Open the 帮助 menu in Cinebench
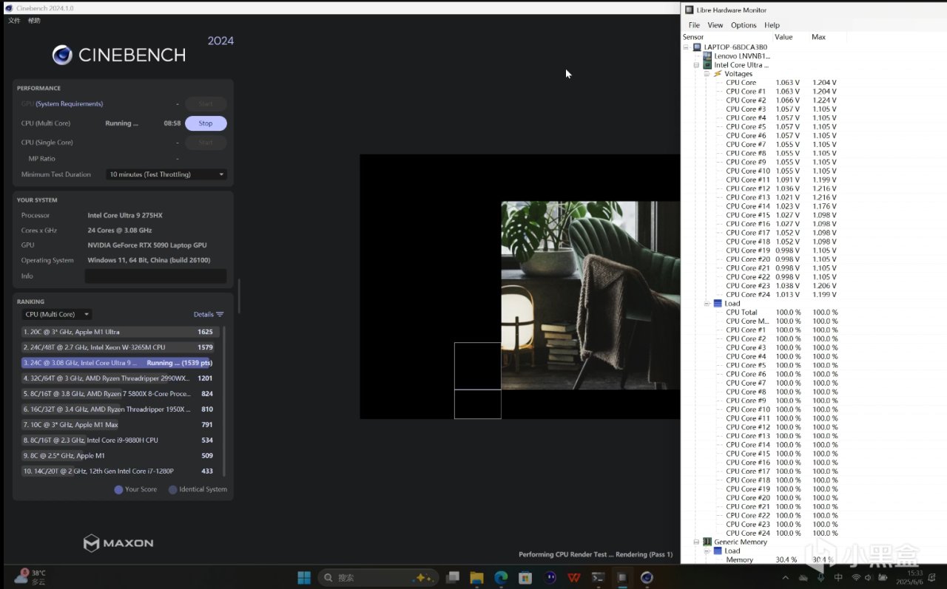 click(x=34, y=21)
